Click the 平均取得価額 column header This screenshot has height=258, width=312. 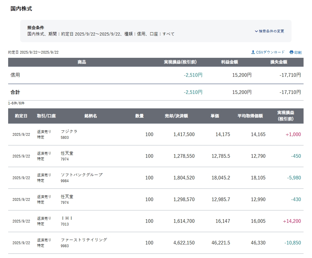[x=250, y=116]
